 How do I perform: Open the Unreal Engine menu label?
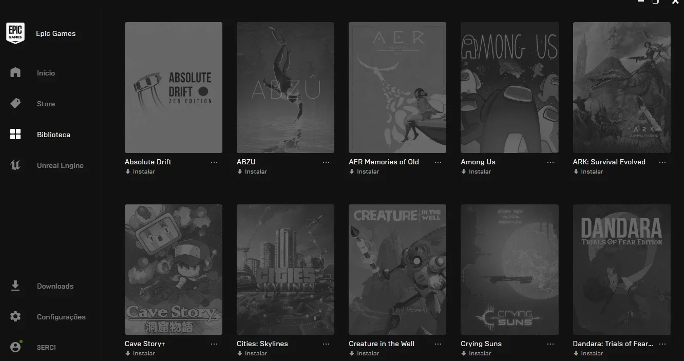(x=60, y=165)
